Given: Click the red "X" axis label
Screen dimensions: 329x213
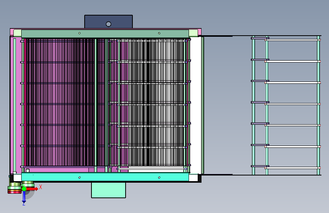Looking at the screenshot, I should (x=41, y=187).
